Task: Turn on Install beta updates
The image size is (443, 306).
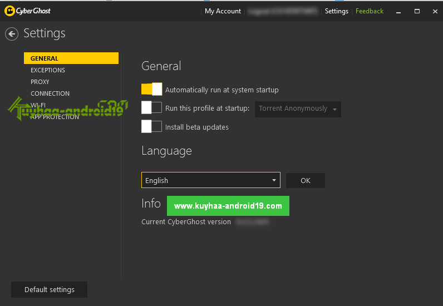Action: (152, 127)
